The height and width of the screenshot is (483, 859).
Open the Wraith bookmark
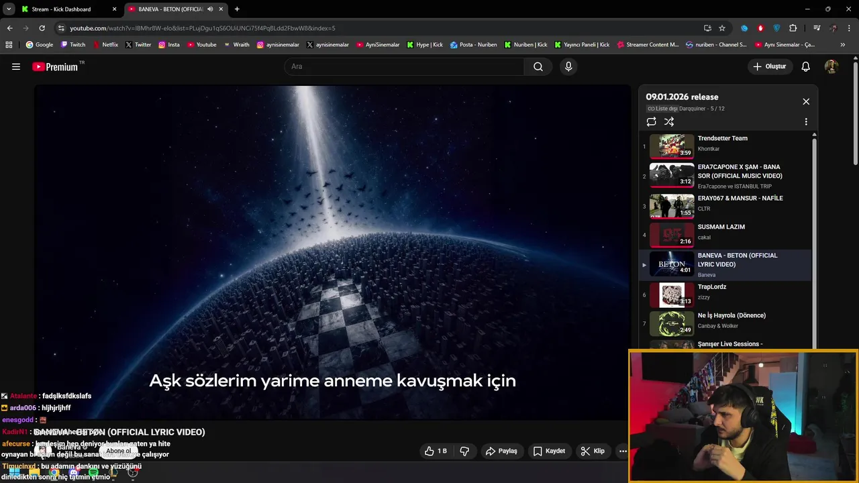click(x=236, y=45)
